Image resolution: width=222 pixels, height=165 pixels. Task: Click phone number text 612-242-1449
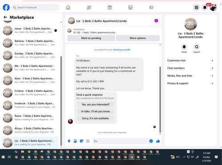pyautogui.click(x=95, y=82)
